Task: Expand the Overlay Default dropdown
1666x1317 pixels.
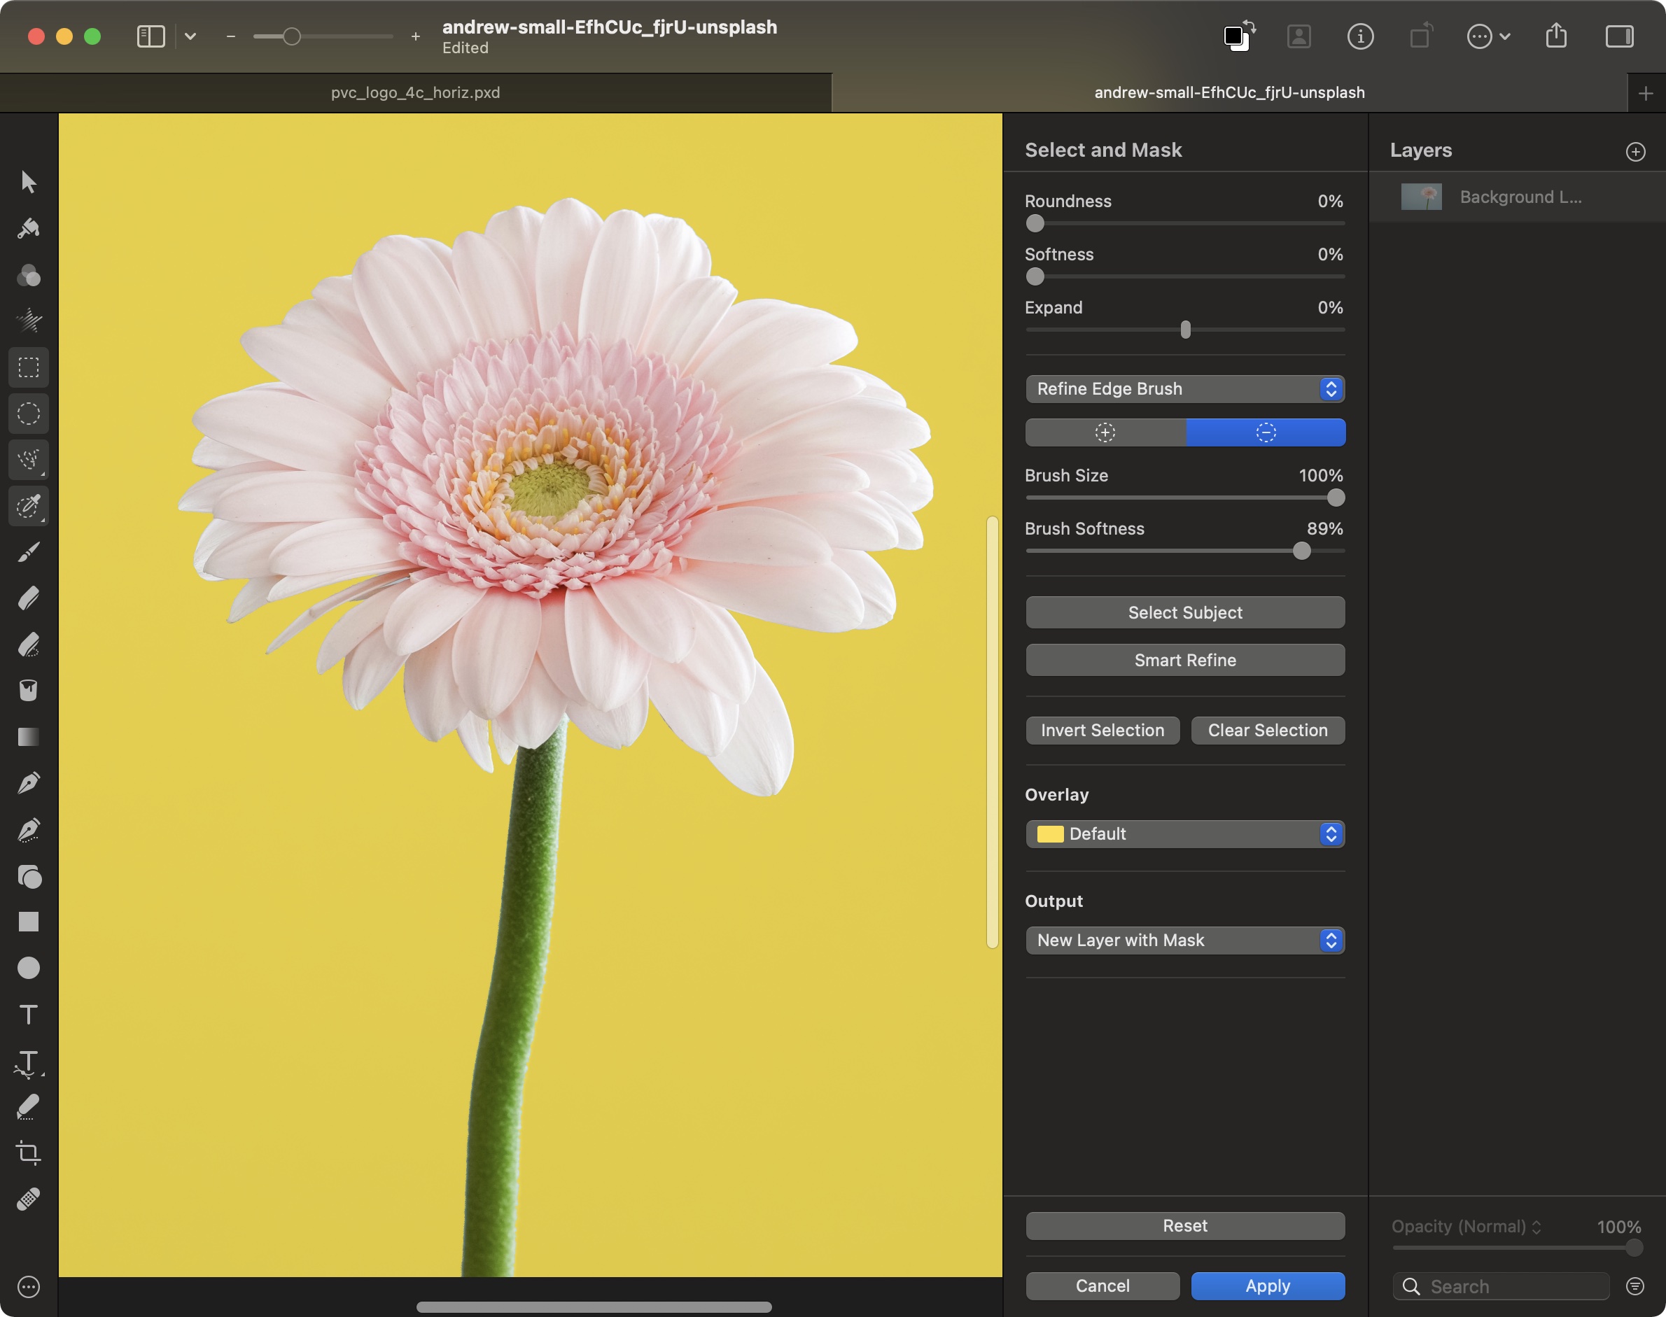Action: pyautogui.click(x=1329, y=833)
